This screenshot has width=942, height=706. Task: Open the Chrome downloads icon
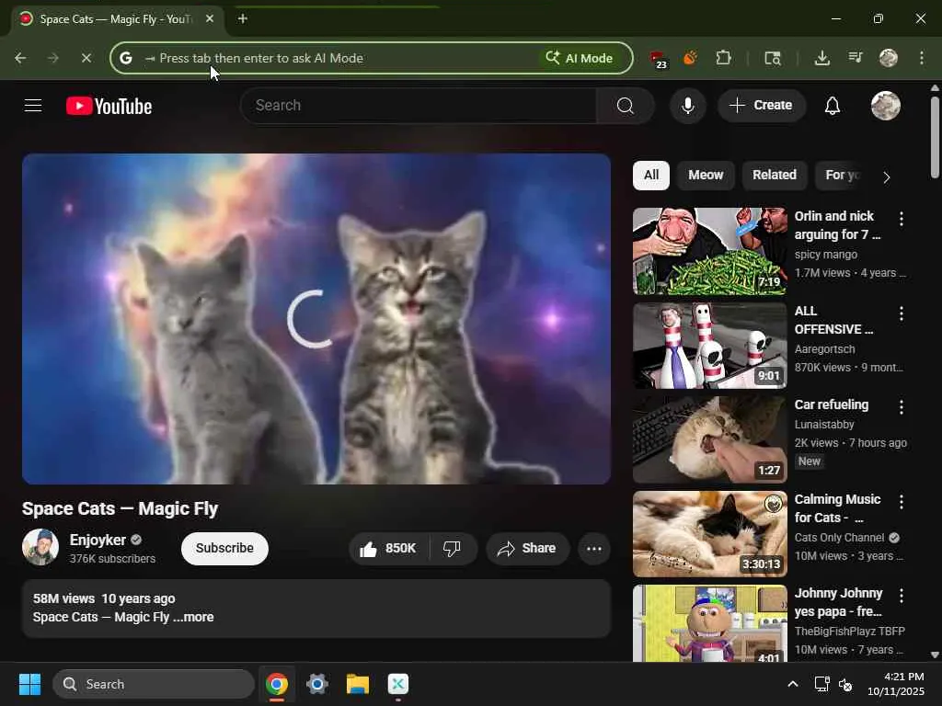821,58
